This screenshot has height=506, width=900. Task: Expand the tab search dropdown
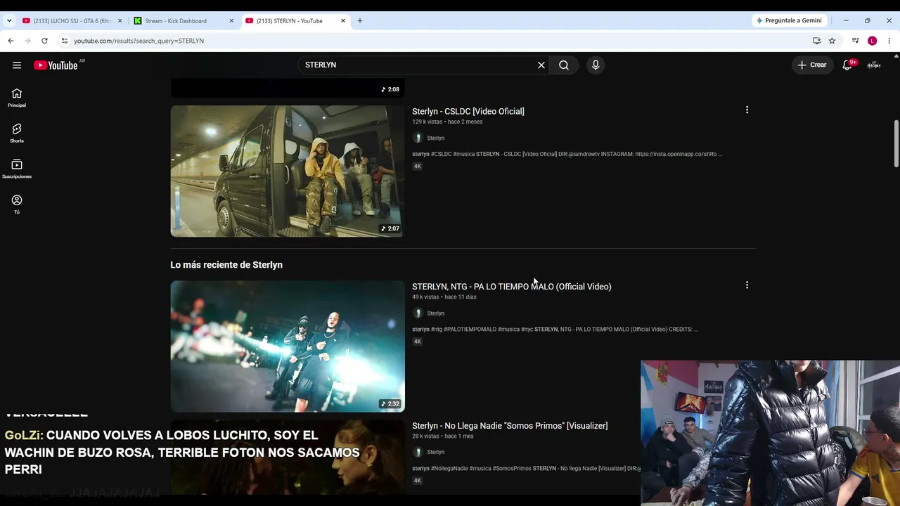(x=9, y=21)
